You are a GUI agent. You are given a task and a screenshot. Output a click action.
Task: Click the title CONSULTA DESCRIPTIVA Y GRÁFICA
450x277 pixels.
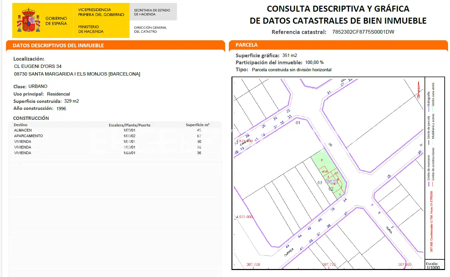[338, 9]
